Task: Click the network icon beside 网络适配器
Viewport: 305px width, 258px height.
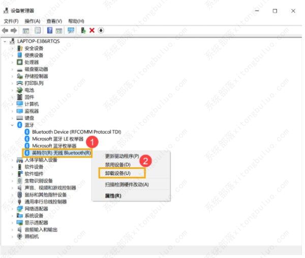Action: pyautogui.click(x=20, y=208)
